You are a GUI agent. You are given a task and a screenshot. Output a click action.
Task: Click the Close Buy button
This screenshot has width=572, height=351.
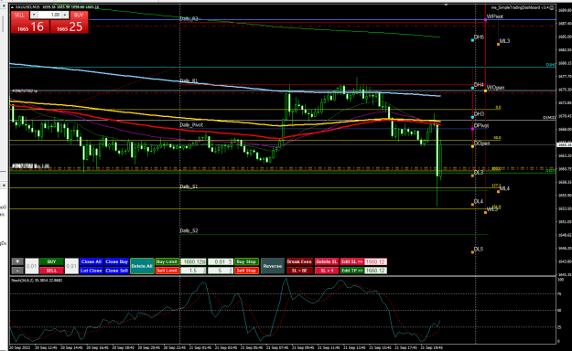click(117, 261)
